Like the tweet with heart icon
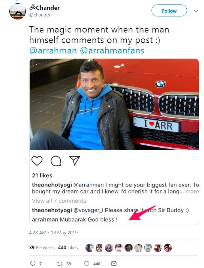 pos(87,264)
